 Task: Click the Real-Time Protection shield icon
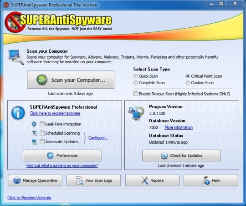pyautogui.click(x=34, y=124)
